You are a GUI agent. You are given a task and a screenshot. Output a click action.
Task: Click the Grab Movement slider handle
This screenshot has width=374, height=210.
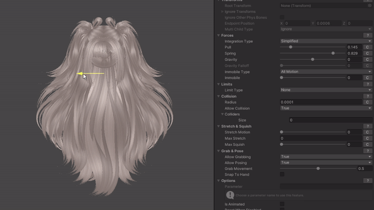tap(318, 168)
